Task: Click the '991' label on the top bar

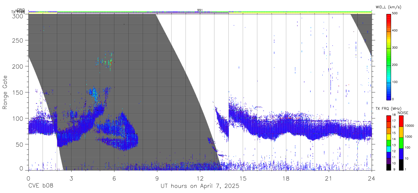Action: [200, 10]
